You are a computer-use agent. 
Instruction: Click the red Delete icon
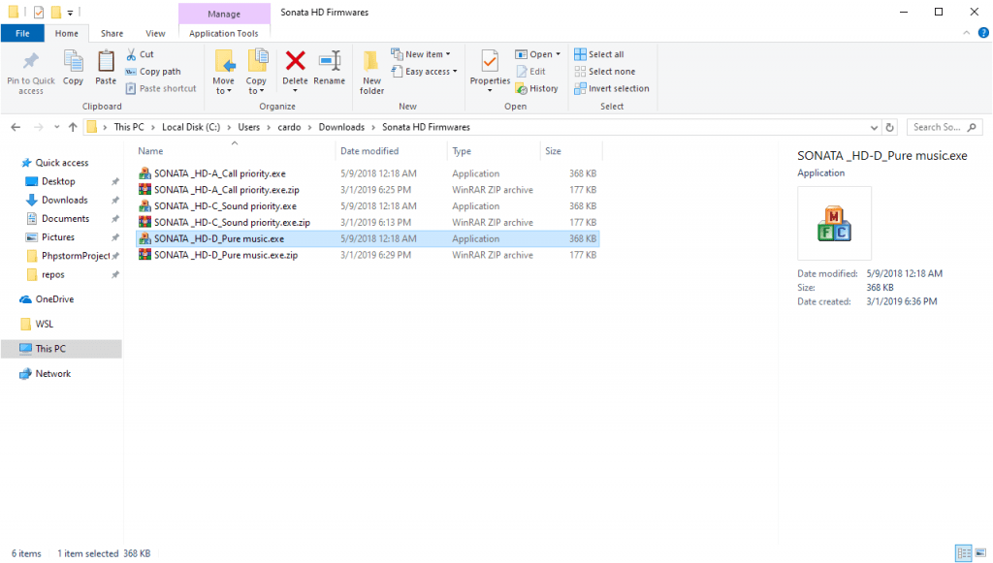point(295,64)
